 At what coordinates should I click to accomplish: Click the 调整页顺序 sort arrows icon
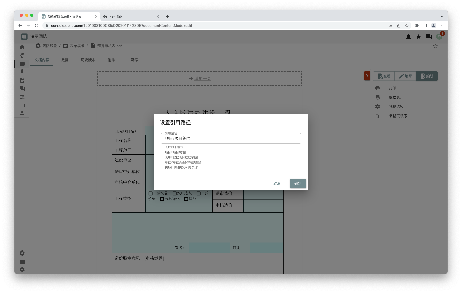[378, 116]
